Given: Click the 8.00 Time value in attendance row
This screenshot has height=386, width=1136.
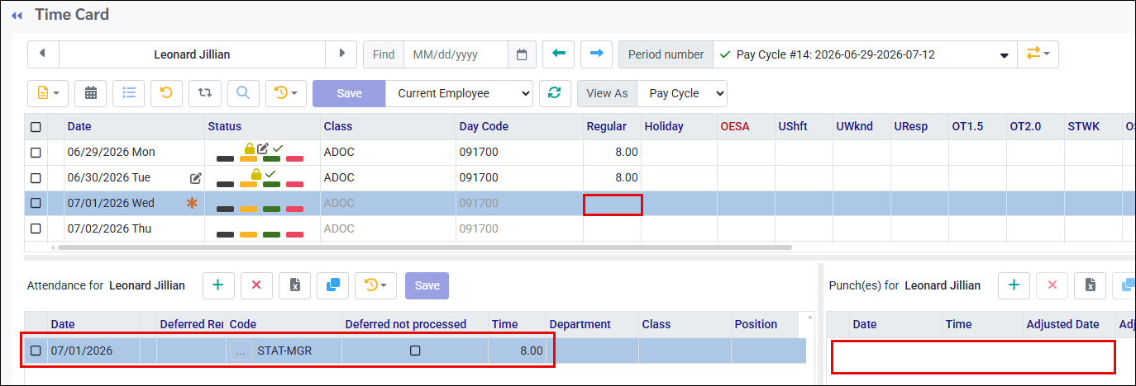Looking at the screenshot, I should pos(531,351).
